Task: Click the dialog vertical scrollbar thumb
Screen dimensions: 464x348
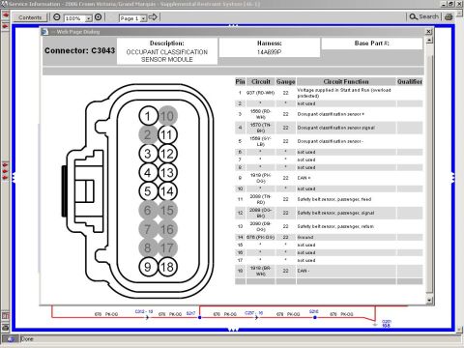Action: (429, 174)
